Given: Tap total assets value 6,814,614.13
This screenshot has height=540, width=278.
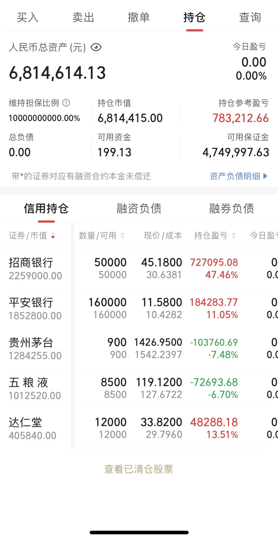Looking at the screenshot, I should (x=57, y=73).
